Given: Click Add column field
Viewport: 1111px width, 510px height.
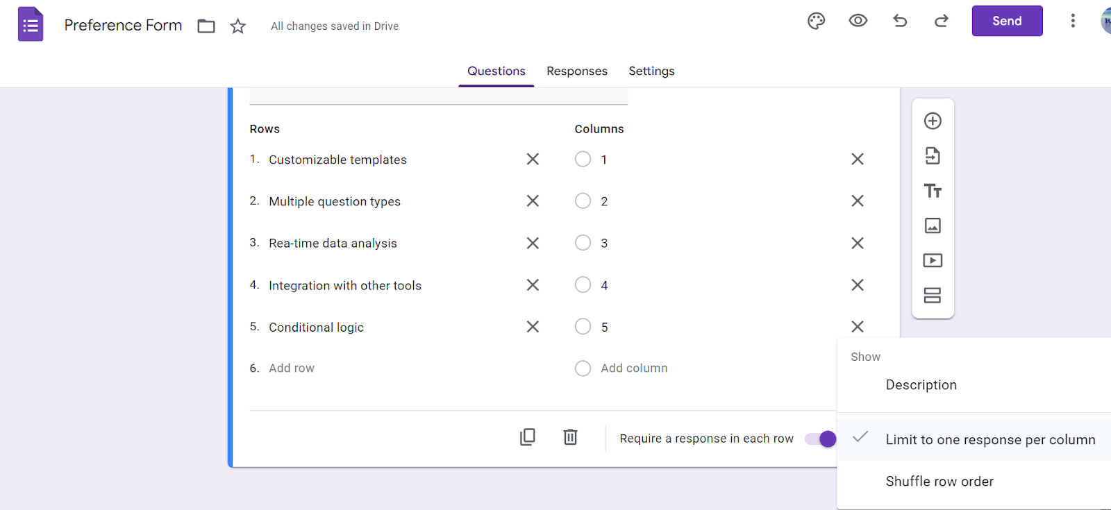Looking at the screenshot, I should [634, 368].
